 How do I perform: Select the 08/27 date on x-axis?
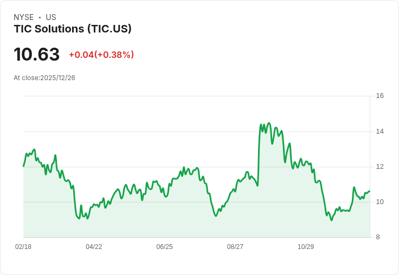tap(235, 247)
